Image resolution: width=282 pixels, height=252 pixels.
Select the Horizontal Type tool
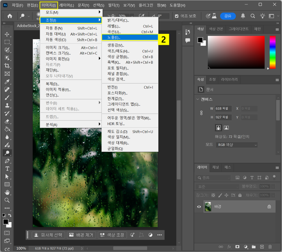pyautogui.click(x=7, y=169)
